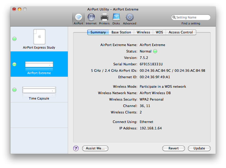Open the AirPort toolbar section
This screenshot has height=168, width=226.
[78, 19]
